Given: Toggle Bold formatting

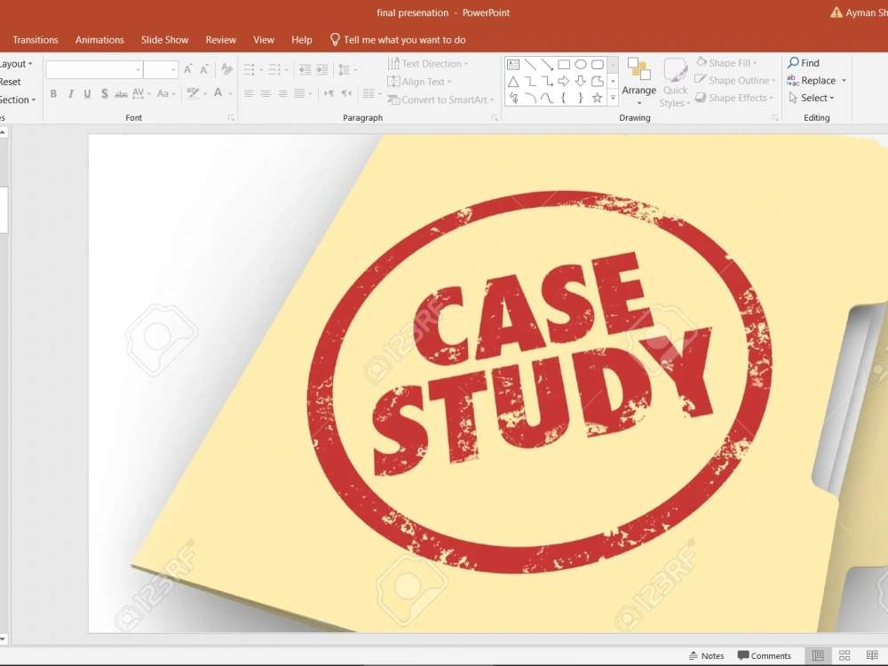Looking at the screenshot, I should pos(53,94).
